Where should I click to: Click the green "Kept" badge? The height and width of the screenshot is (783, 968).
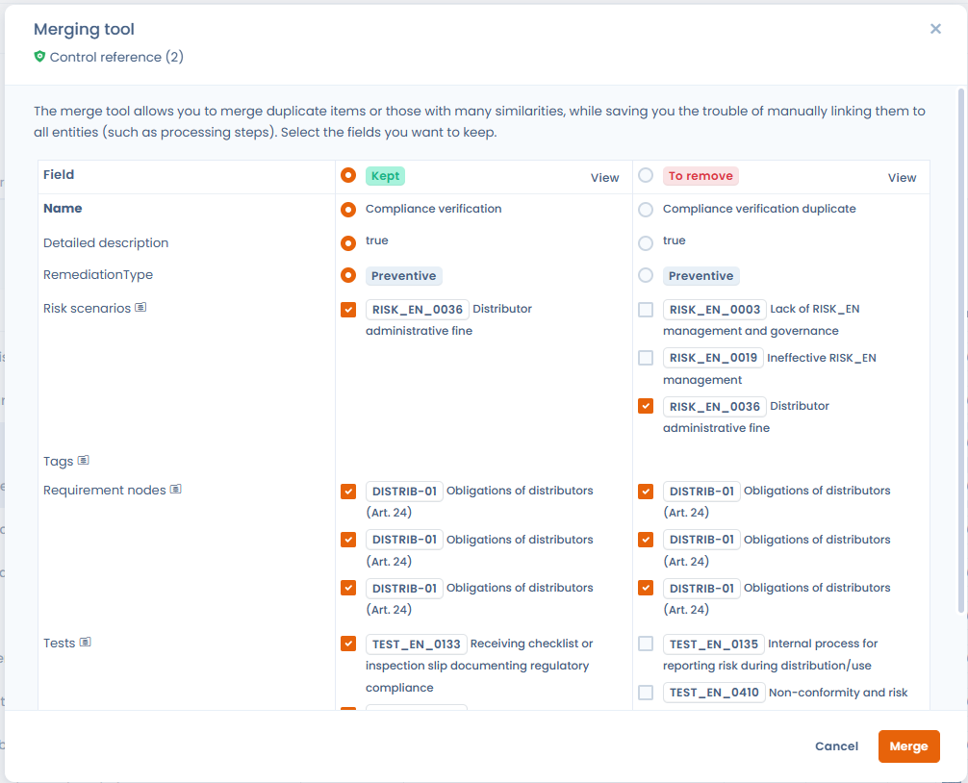385,176
